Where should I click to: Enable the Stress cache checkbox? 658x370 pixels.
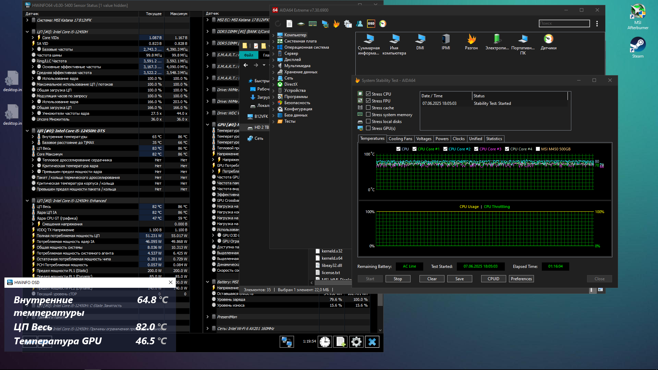368,108
